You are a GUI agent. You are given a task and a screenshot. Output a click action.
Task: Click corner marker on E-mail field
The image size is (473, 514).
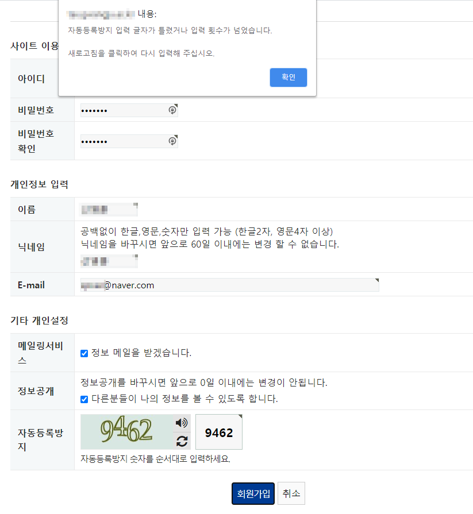pyautogui.click(x=377, y=280)
